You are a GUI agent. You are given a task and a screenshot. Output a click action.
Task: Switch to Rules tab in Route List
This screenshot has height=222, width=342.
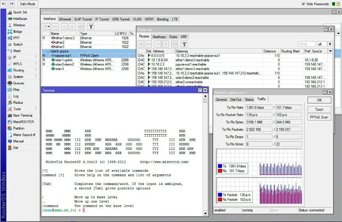pos(173,37)
